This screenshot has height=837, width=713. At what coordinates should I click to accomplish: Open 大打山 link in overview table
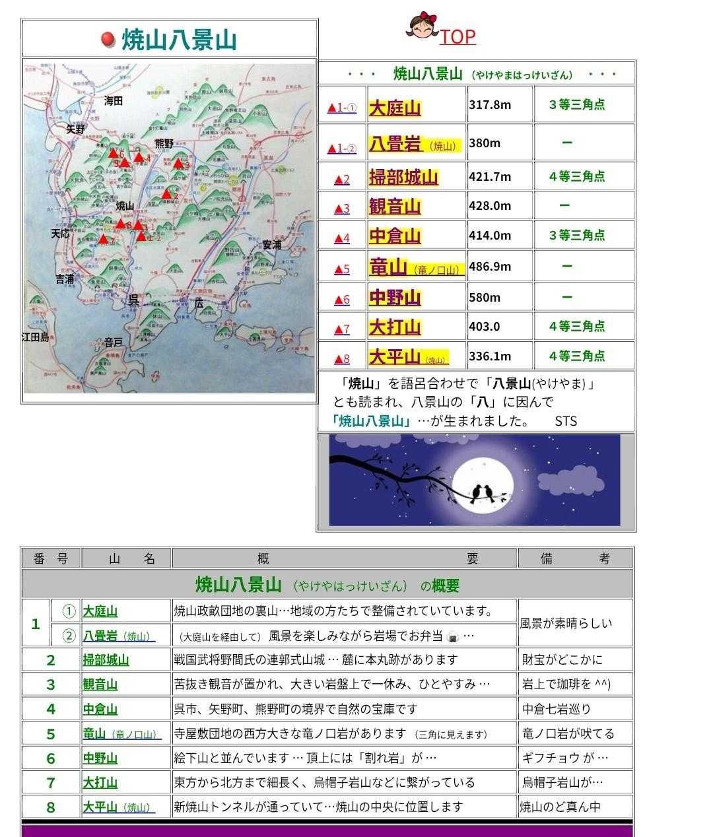[x=100, y=783]
